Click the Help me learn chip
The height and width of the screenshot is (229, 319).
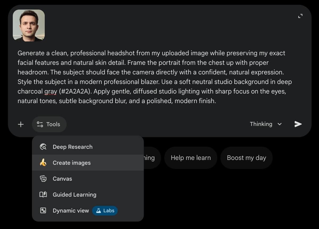click(191, 158)
